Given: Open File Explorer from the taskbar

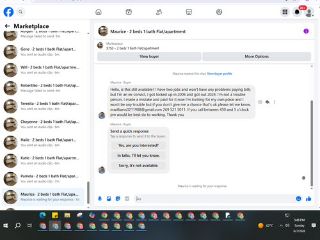Looking at the screenshot, I should [x=67, y=216].
